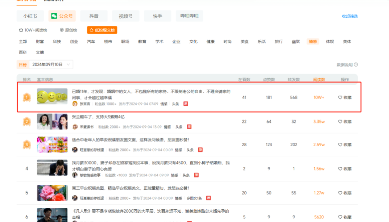Viewport: 389px width, 222px height.
Task: Filter by 教育 category
Action: point(142,42)
